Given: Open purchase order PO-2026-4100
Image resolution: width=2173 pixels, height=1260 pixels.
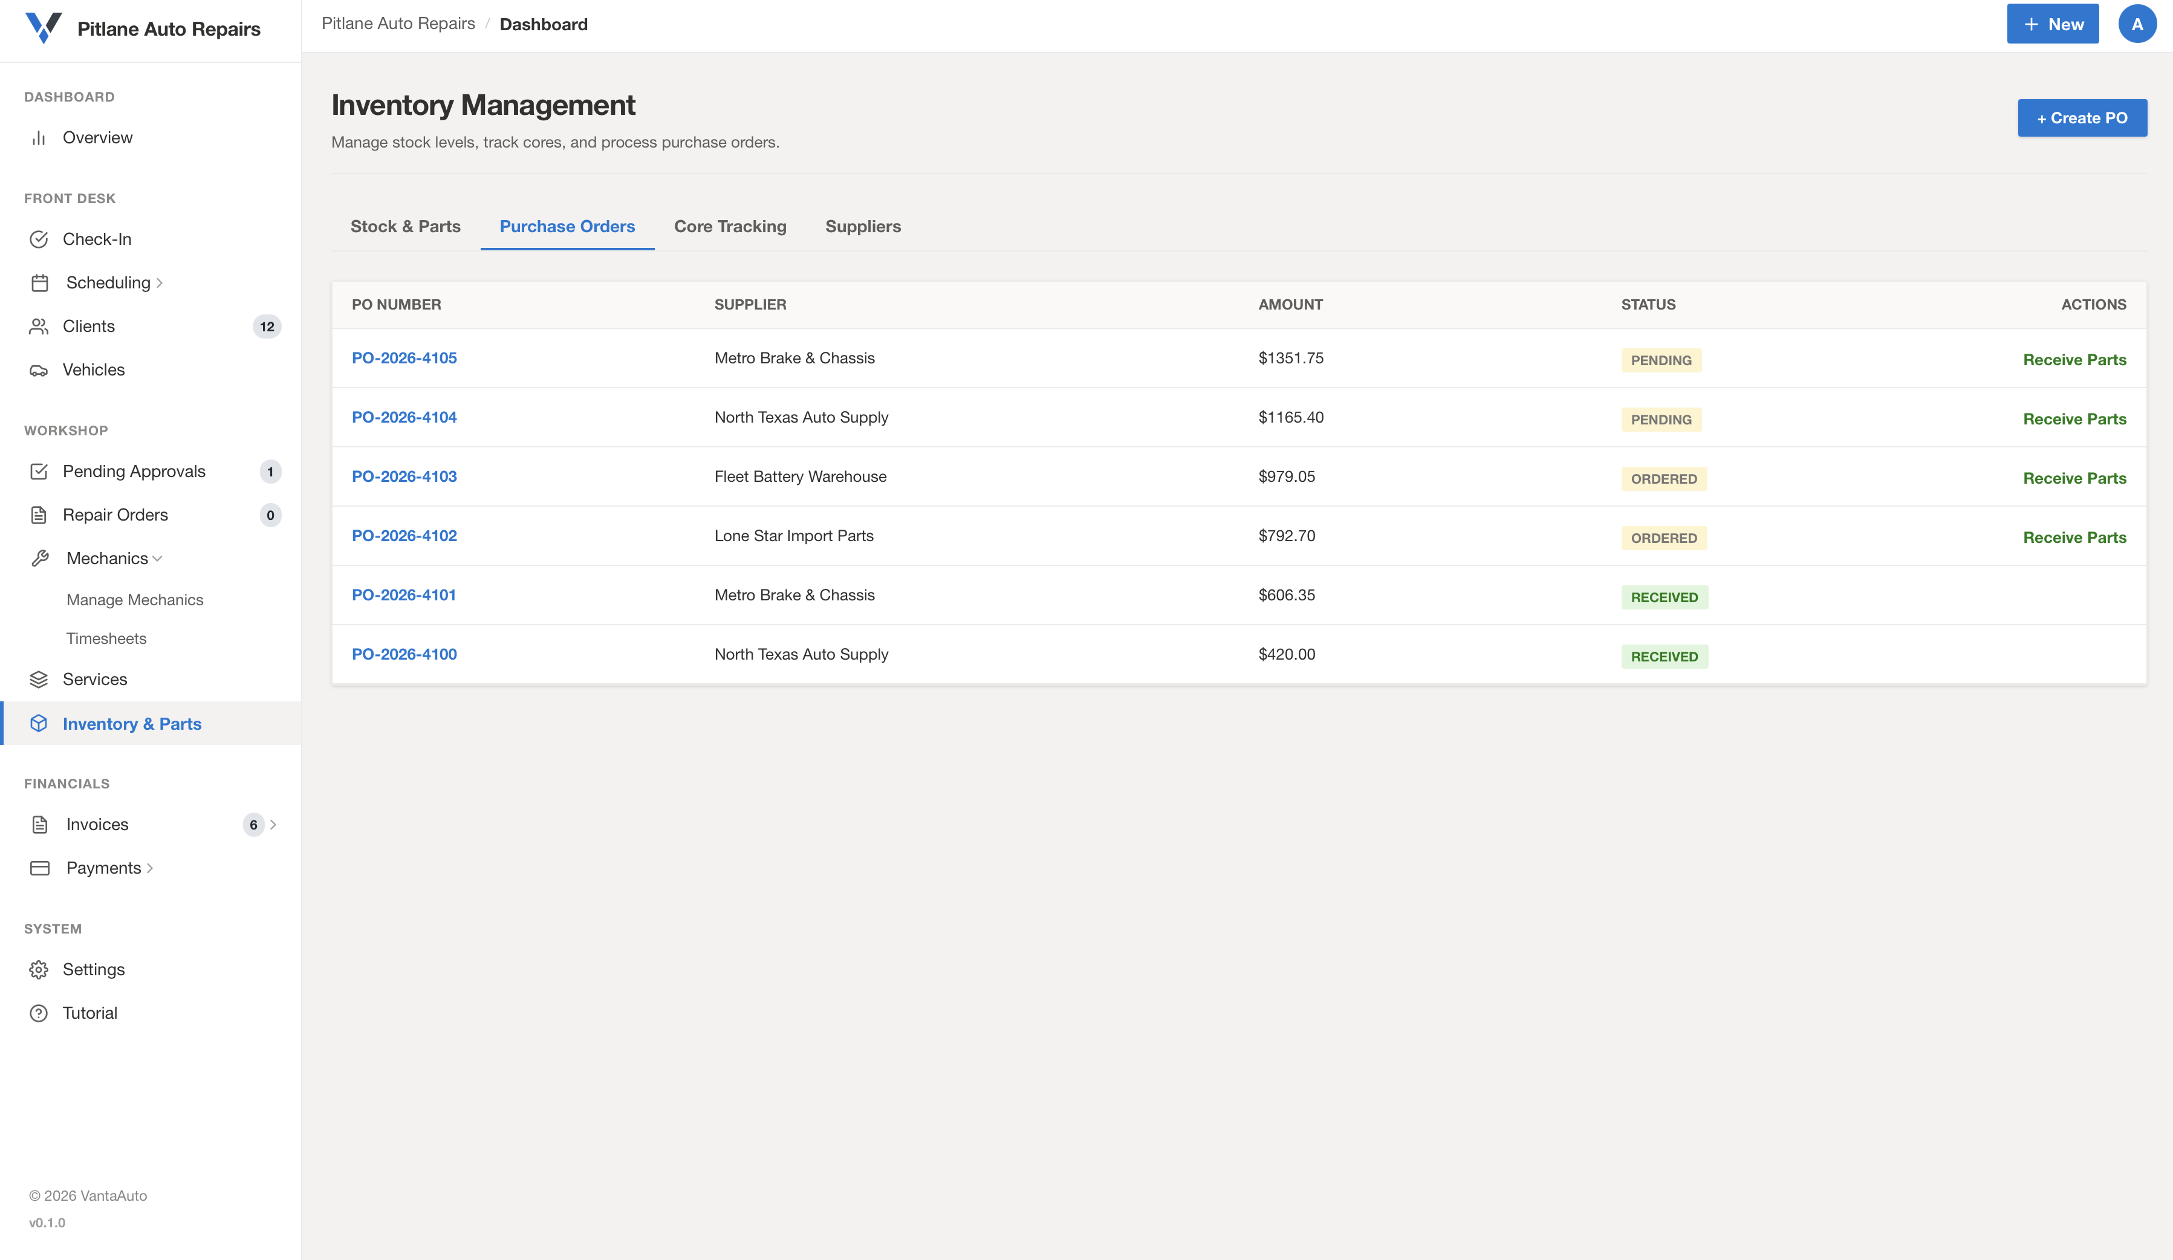Looking at the screenshot, I should (404, 655).
